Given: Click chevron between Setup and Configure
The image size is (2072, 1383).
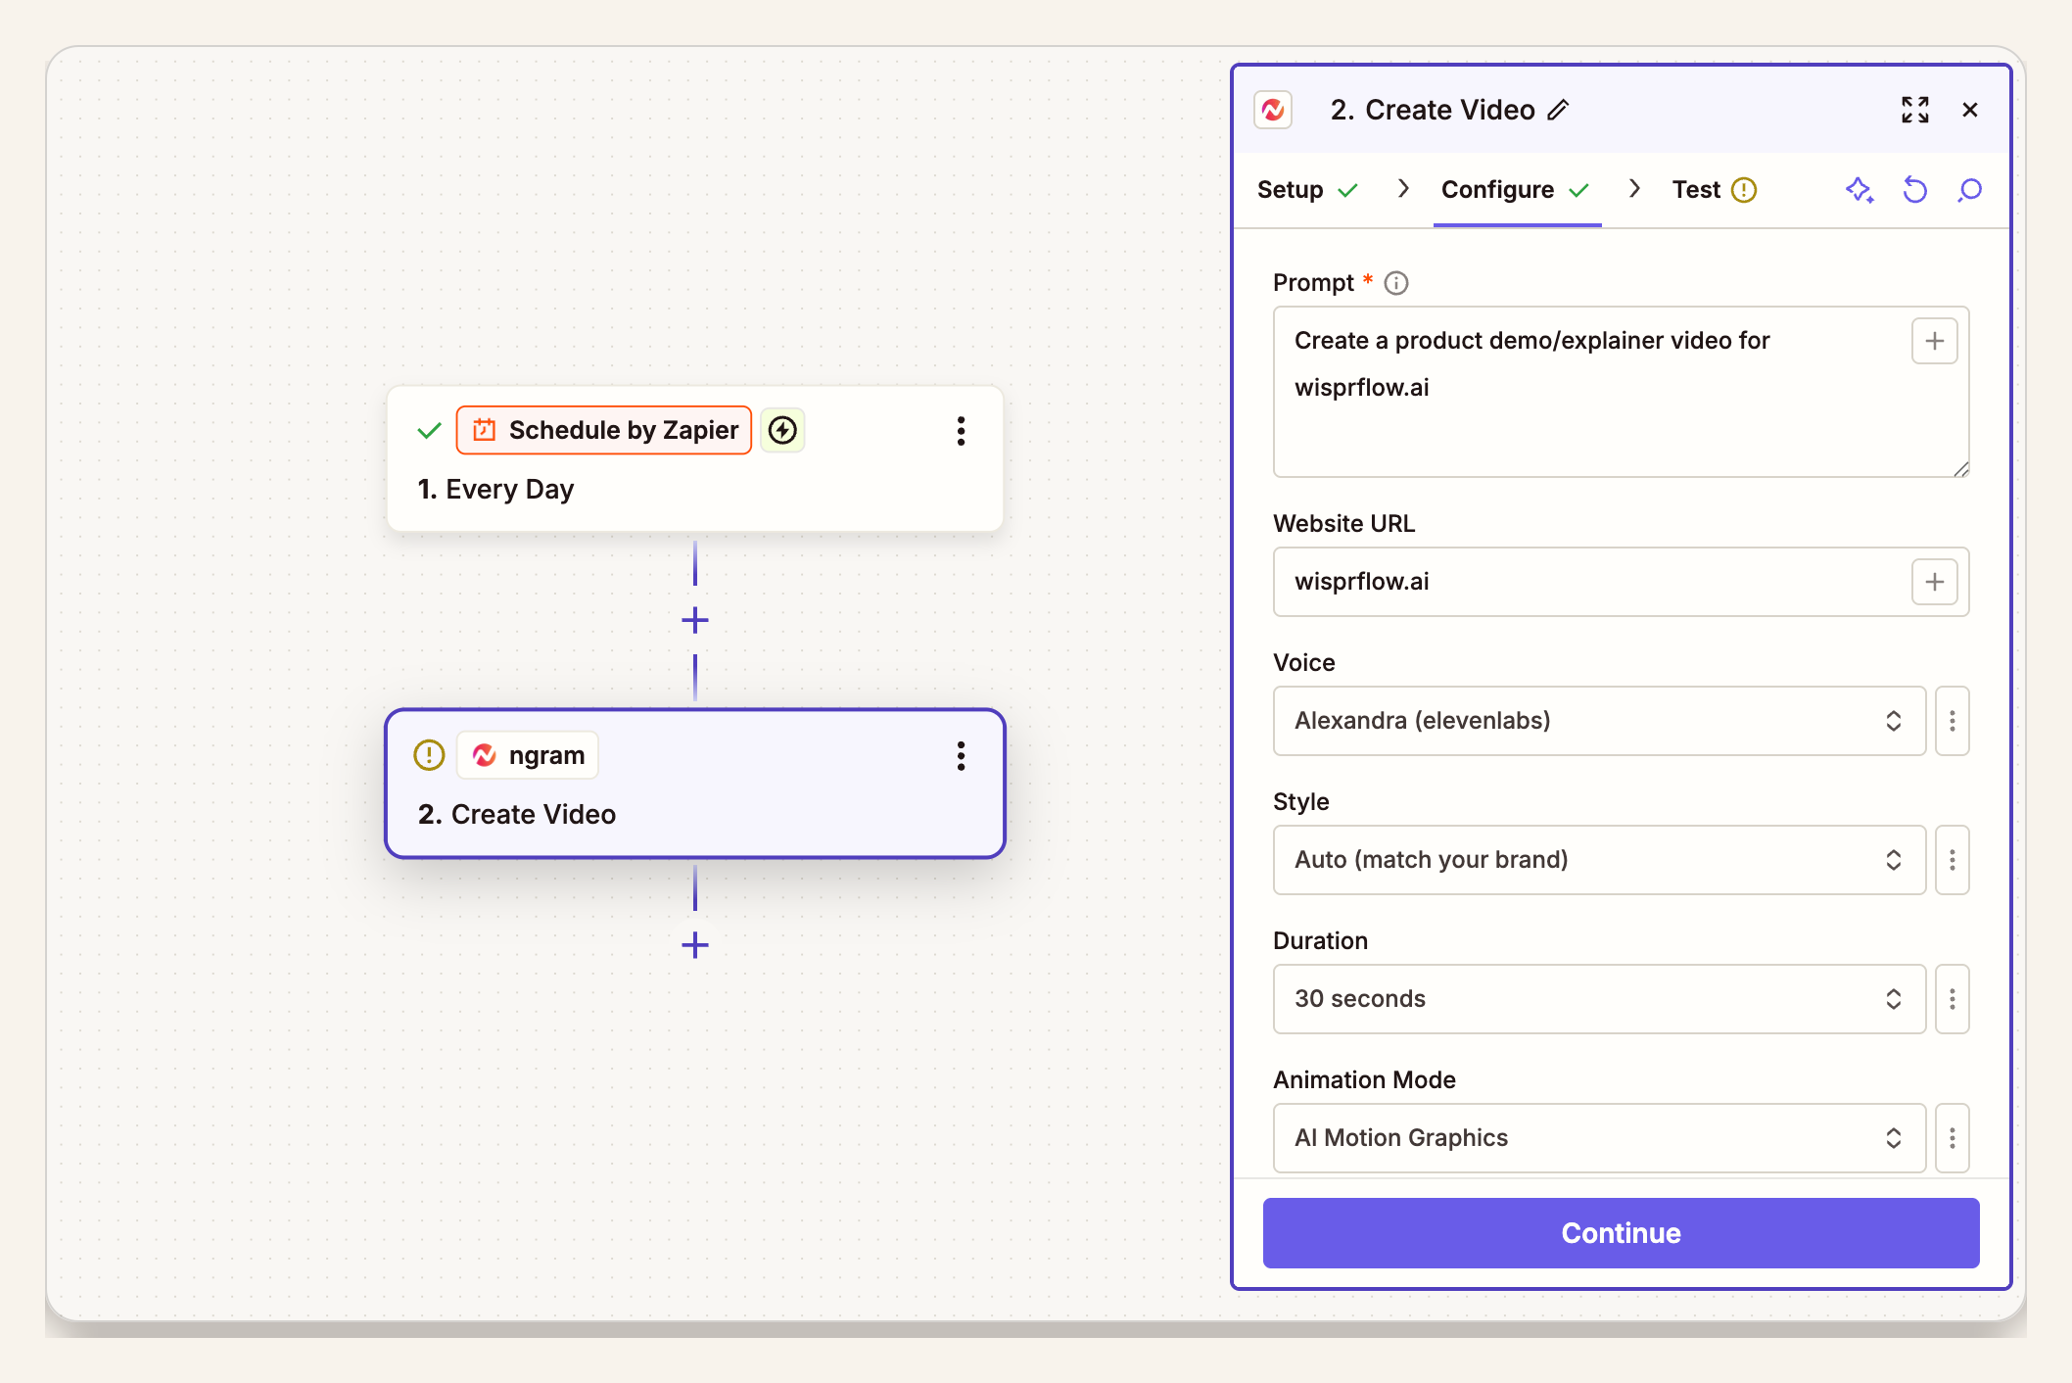Looking at the screenshot, I should (x=1403, y=189).
